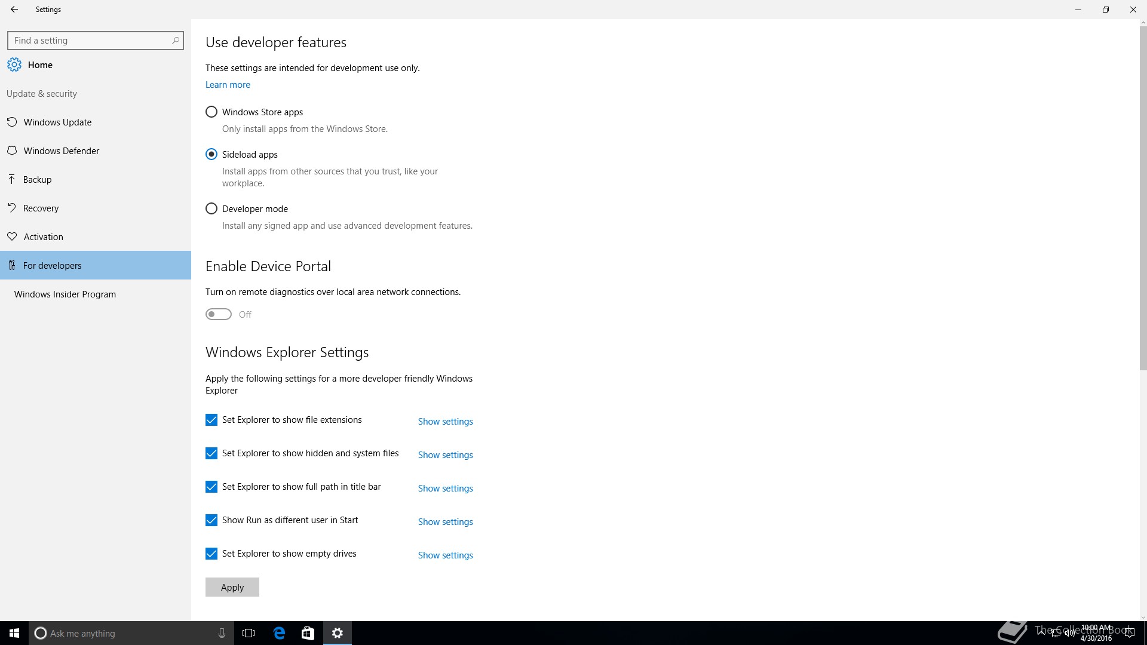Go to the Recovery page

pyautogui.click(x=96, y=208)
